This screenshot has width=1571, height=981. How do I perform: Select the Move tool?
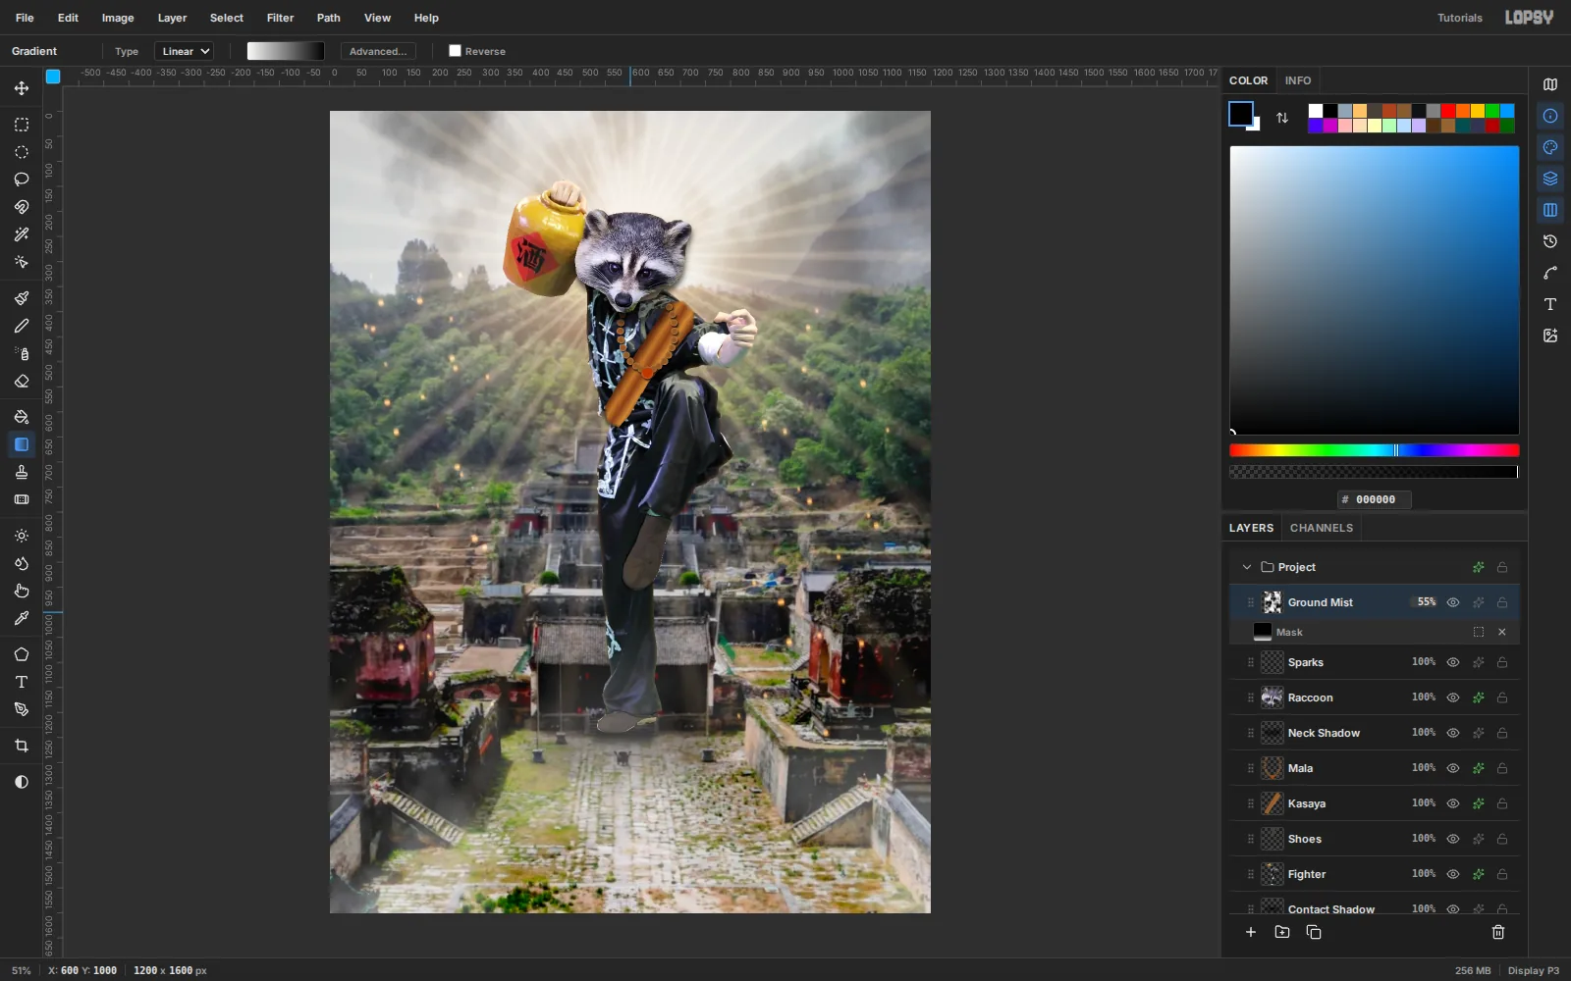pyautogui.click(x=22, y=88)
